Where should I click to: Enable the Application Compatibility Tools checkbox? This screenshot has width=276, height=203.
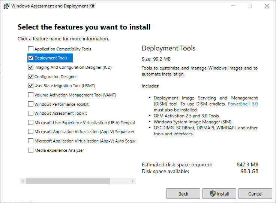31,49
